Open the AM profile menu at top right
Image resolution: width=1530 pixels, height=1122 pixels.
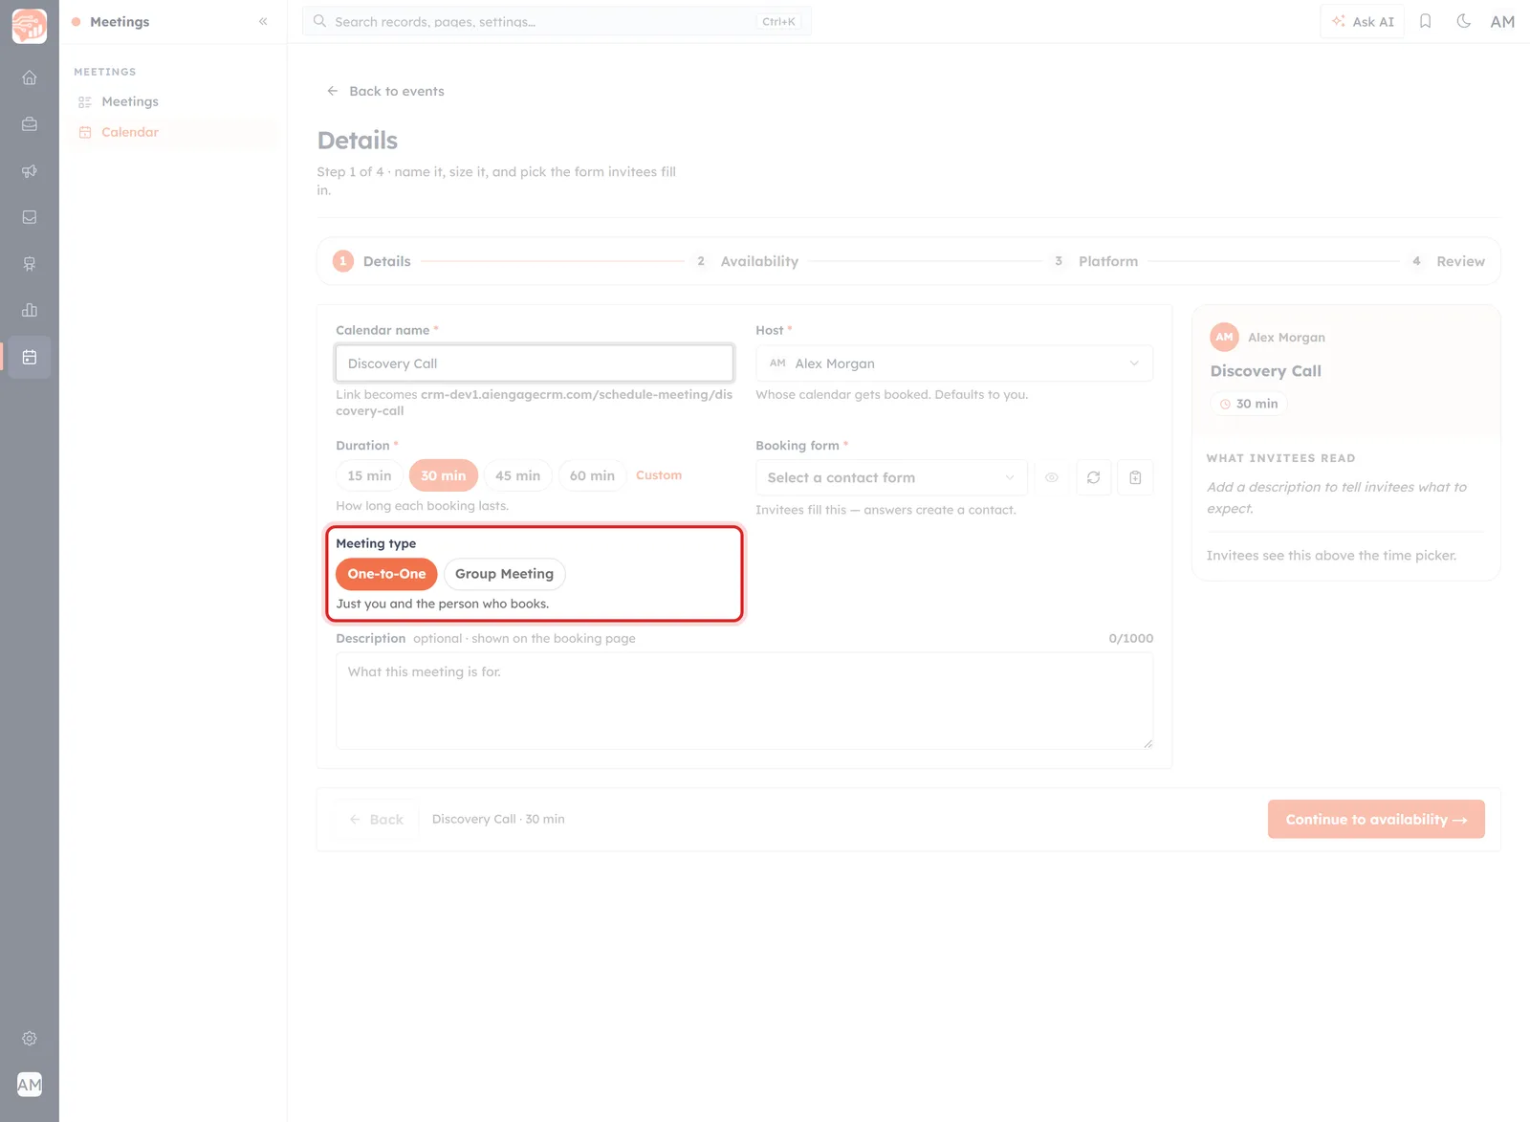tap(1502, 21)
